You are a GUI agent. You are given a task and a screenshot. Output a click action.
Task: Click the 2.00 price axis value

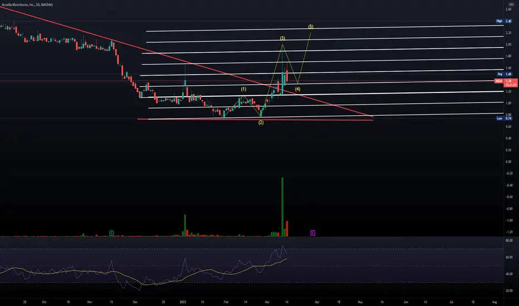click(x=508, y=45)
